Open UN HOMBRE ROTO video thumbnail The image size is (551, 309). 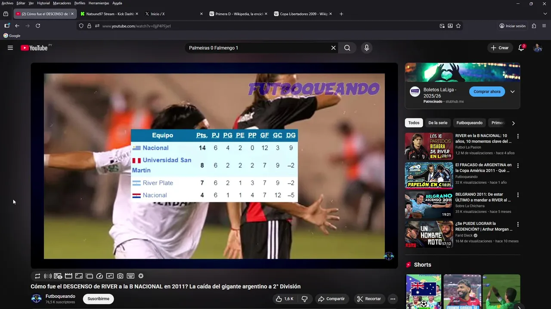coord(429,234)
